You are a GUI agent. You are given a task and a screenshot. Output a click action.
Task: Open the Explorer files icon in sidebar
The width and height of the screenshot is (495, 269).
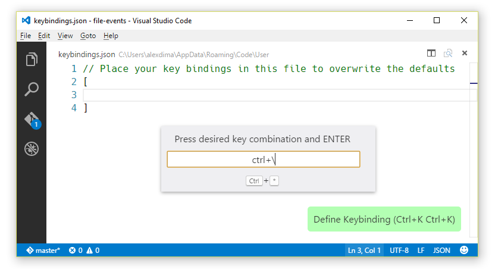pos(32,60)
